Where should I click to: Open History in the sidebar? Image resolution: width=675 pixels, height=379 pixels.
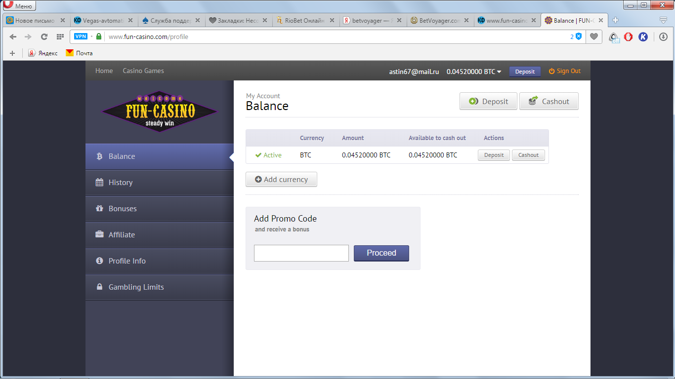160,183
